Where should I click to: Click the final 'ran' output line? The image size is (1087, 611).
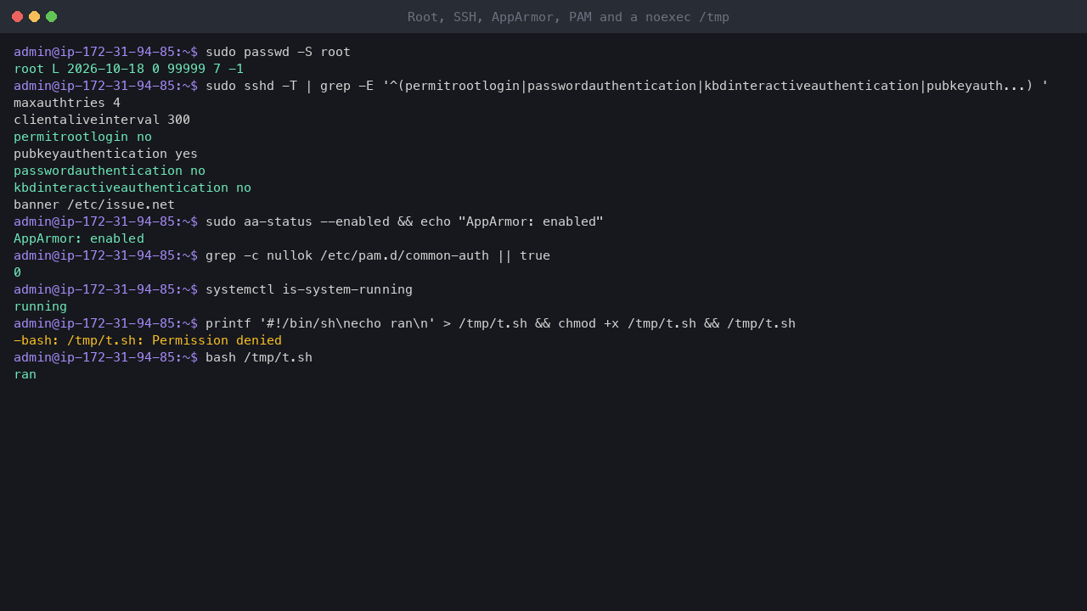[25, 374]
